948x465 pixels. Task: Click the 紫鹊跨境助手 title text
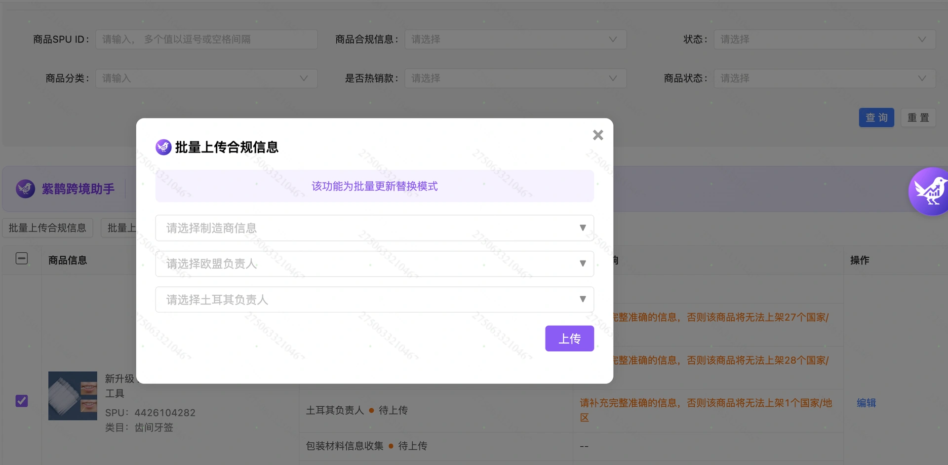(x=78, y=189)
